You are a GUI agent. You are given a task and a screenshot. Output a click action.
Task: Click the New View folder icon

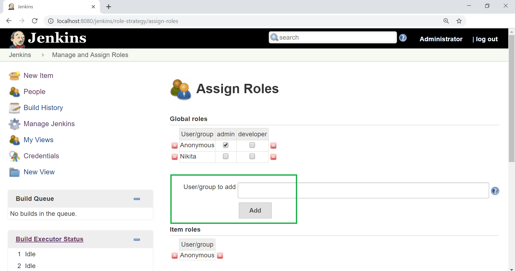tap(14, 172)
